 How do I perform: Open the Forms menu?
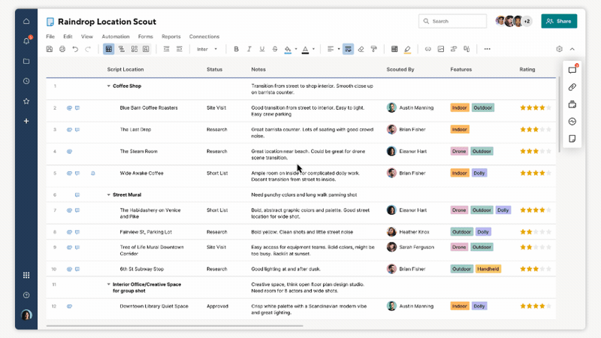[145, 36]
